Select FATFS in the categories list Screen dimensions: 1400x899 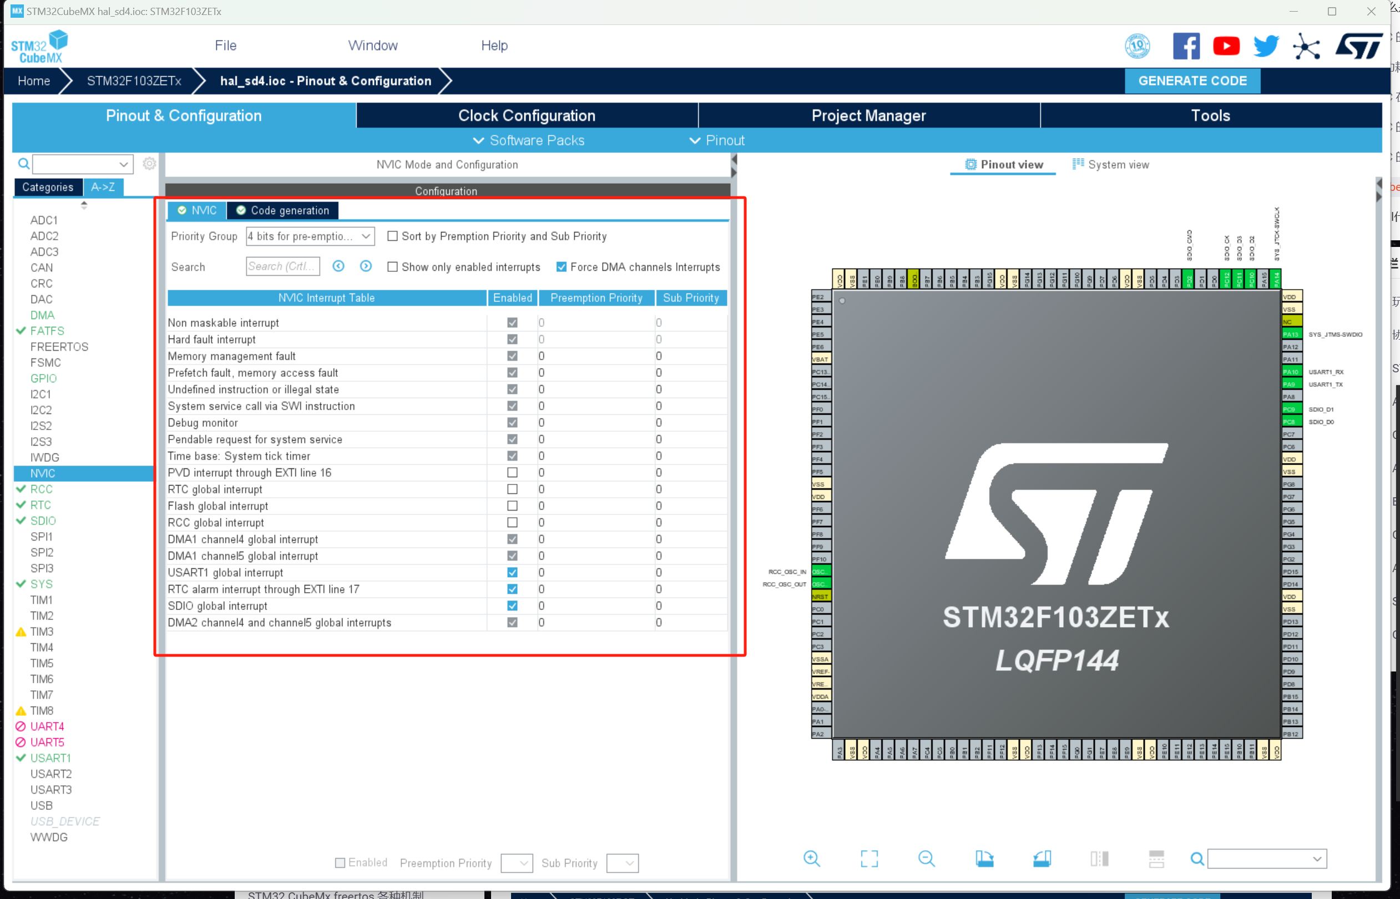tap(47, 331)
